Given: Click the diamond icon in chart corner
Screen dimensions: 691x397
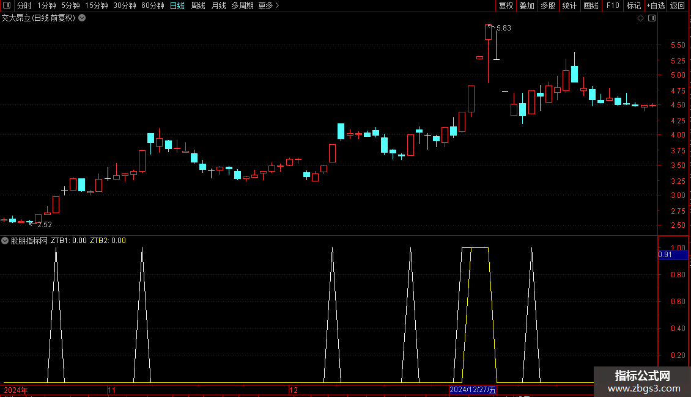Looking at the screenshot, I should point(641,18).
